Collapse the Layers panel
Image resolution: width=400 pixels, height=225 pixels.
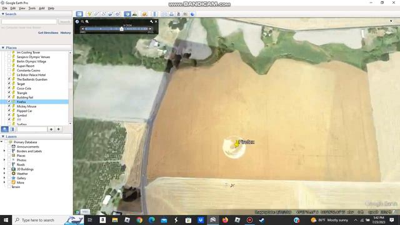coord(2,137)
